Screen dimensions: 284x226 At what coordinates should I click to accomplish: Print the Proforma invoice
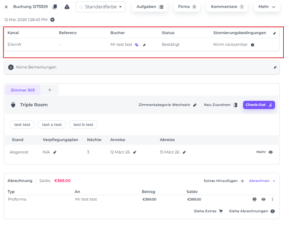click(254, 199)
